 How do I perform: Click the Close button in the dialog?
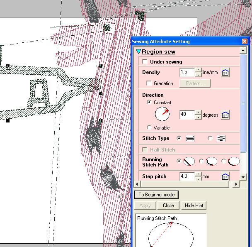click(x=168, y=205)
